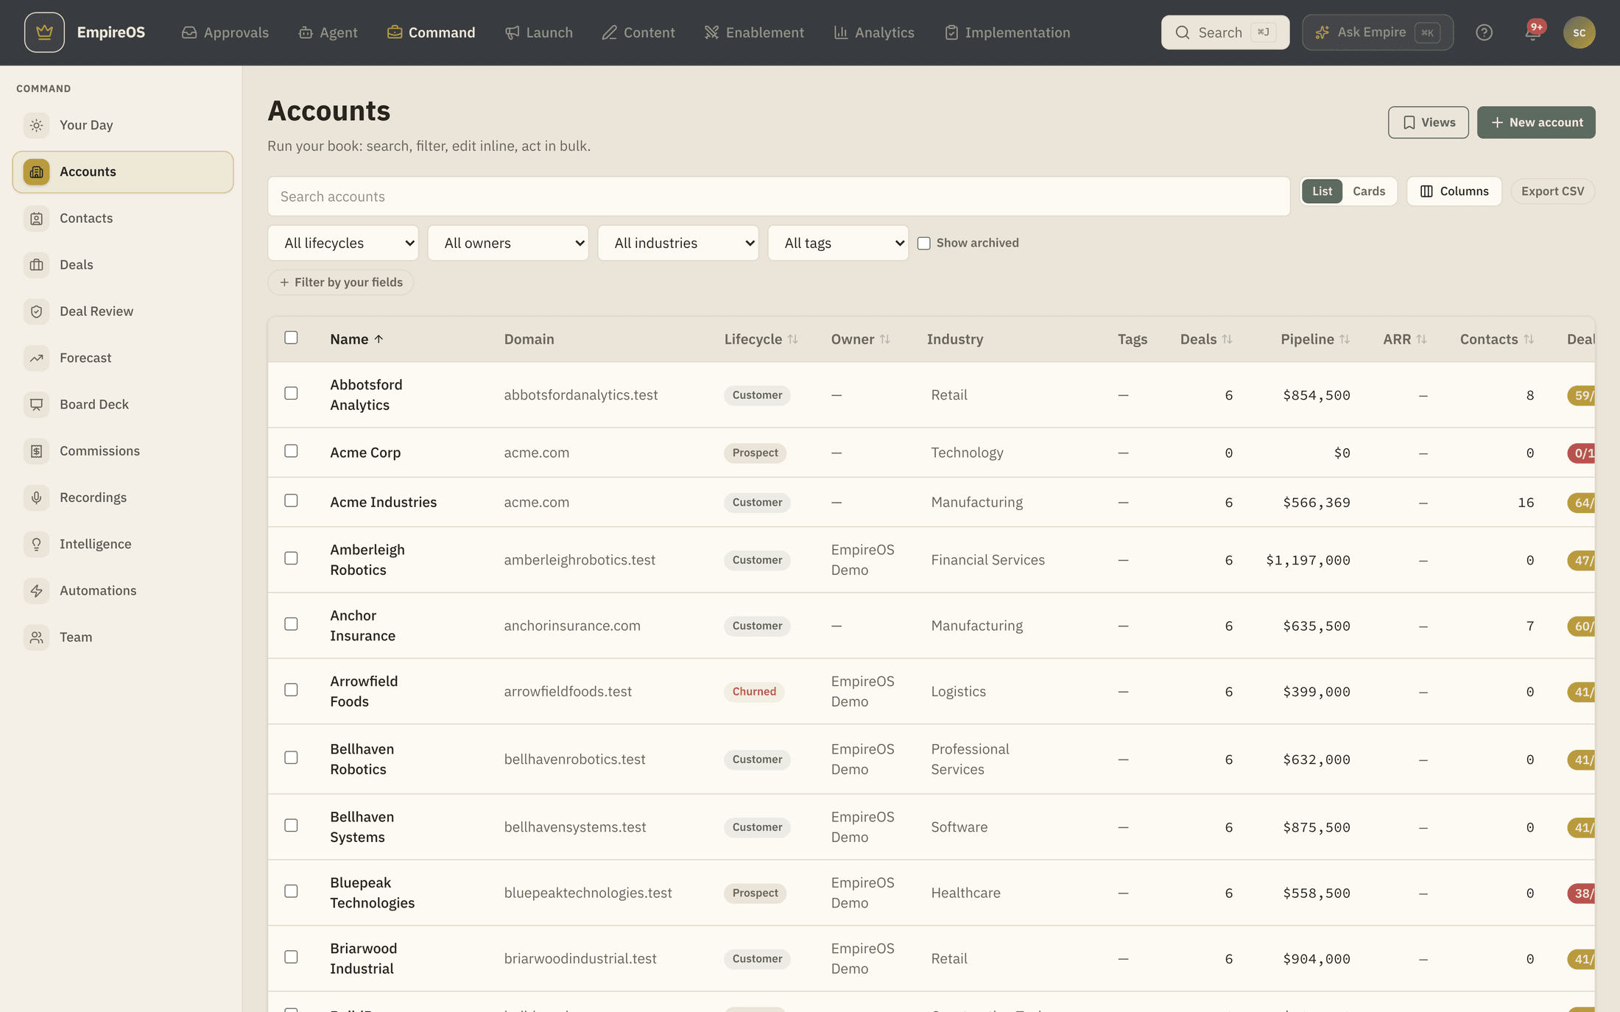This screenshot has width=1620, height=1012.
Task: Go to the Launch nav tab
Action: pos(539,32)
